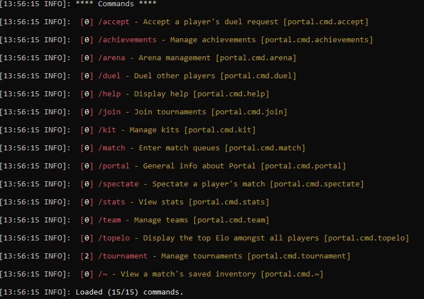424x299 pixels.
Task: Click on the /duel command
Action: pyautogui.click(x=109, y=76)
